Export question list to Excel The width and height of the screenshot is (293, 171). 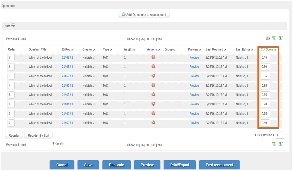click(281, 38)
